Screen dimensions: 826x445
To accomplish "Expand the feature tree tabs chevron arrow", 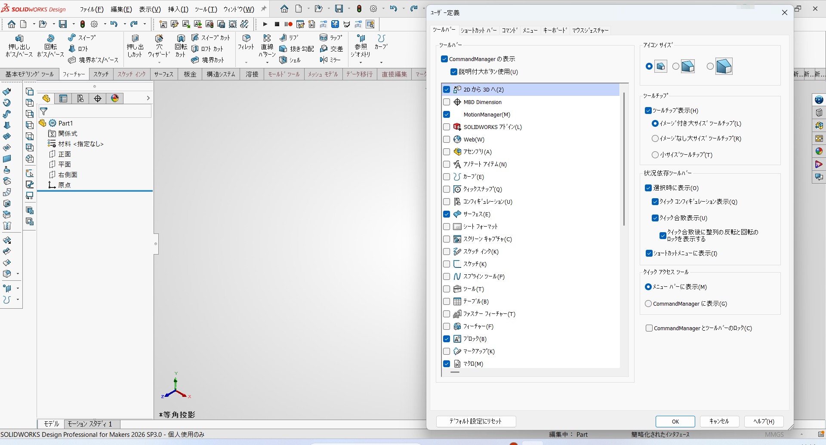I will (148, 98).
